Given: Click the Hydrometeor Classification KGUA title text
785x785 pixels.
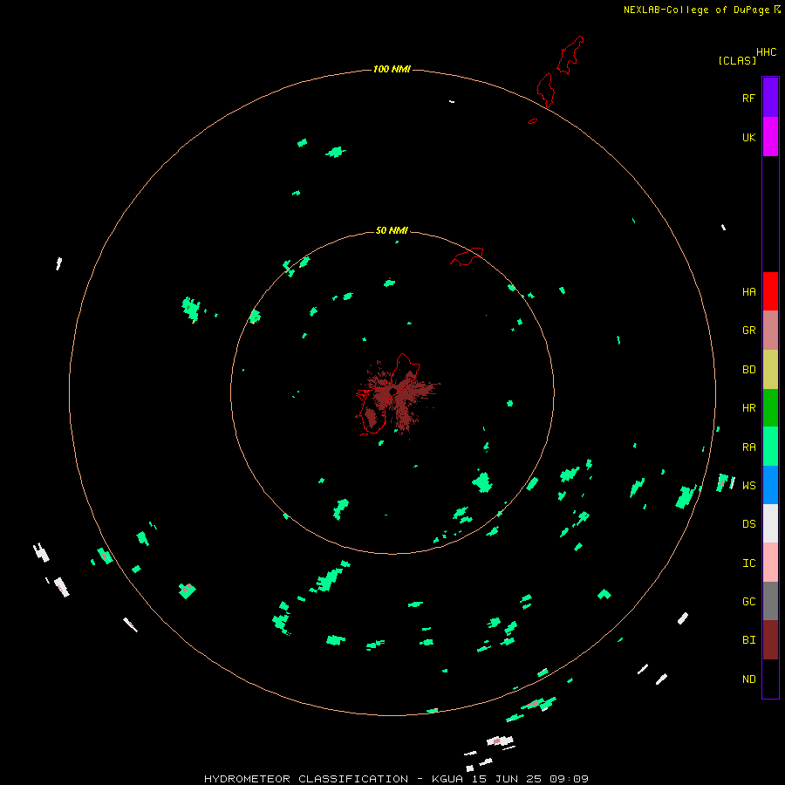Looking at the screenshot, I should 396,779.
